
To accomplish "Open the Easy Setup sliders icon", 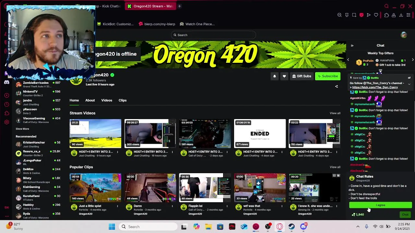I will (x=409, y=15).
